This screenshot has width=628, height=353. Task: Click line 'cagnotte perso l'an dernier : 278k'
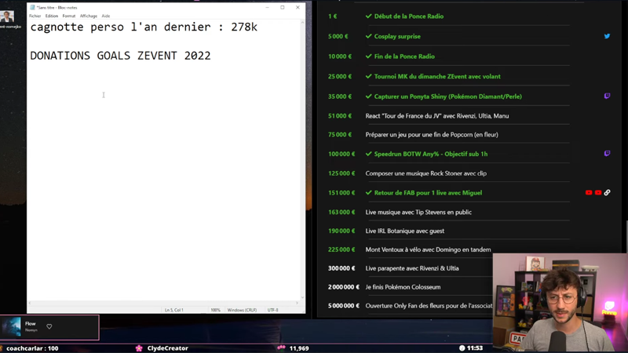coord(144,27)
